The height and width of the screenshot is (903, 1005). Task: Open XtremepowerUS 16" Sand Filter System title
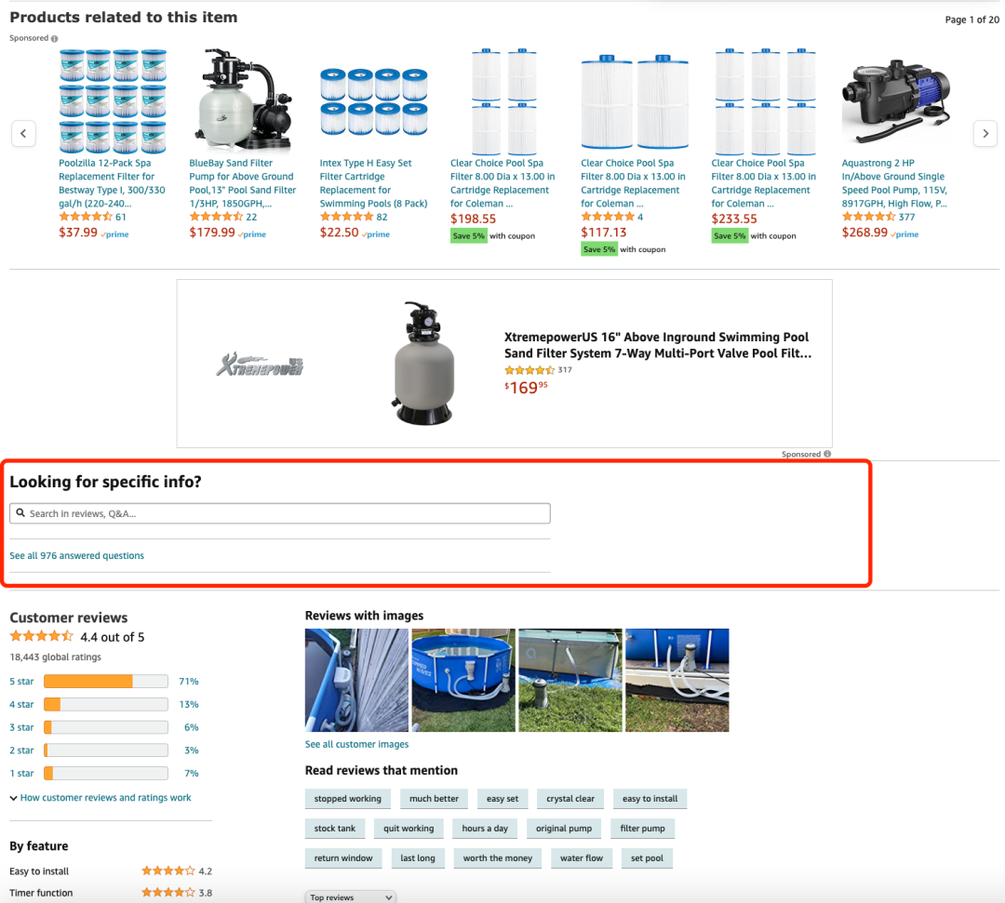pos(658,344)
